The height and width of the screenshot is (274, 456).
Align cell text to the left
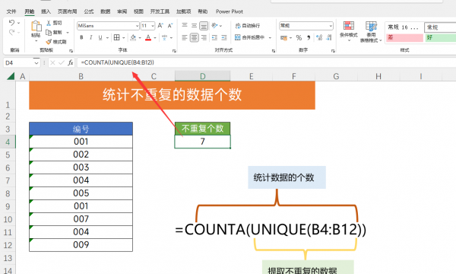coord(185,37)
